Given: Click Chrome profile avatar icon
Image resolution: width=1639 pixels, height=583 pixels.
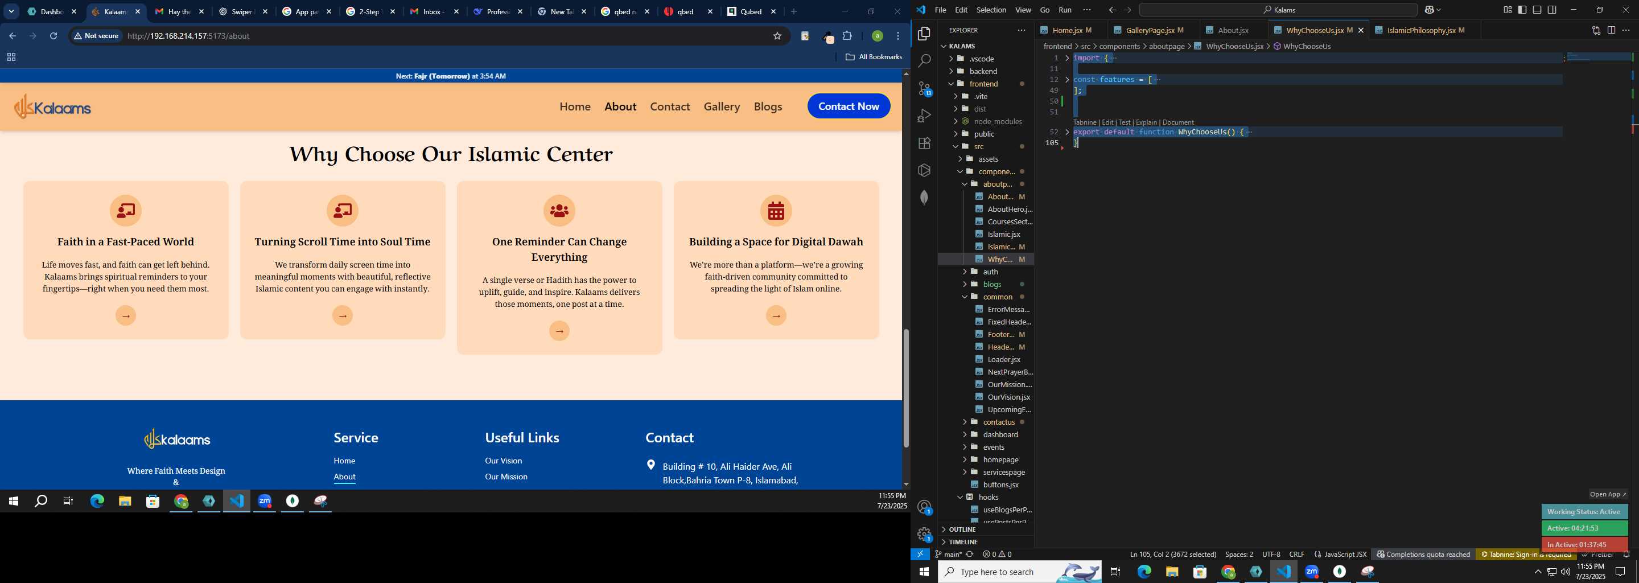Looking at the screenshot, I should 877,36.
